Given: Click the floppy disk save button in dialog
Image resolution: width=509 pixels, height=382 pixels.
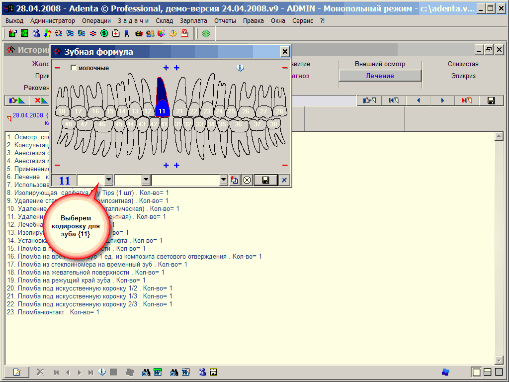Looking at the screenshot, I should pos(265,180).
